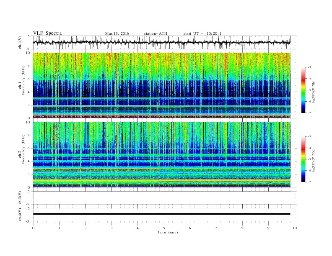Image resolution: width=332 pixels, height=256 pixels.
Task: Click the "-4" tick on ch.2 color bar
Action: [x=309, y=148]
